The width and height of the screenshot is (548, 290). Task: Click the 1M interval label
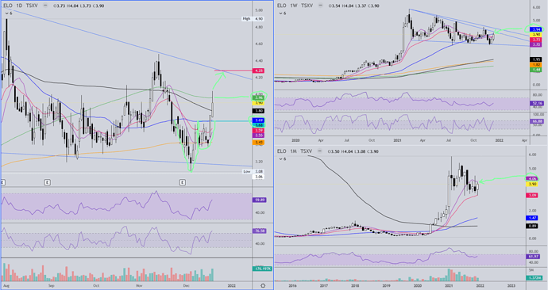coord(293,151)
